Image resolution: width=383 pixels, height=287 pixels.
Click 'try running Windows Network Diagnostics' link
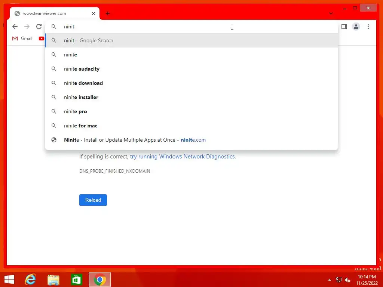tap(183, 157)
